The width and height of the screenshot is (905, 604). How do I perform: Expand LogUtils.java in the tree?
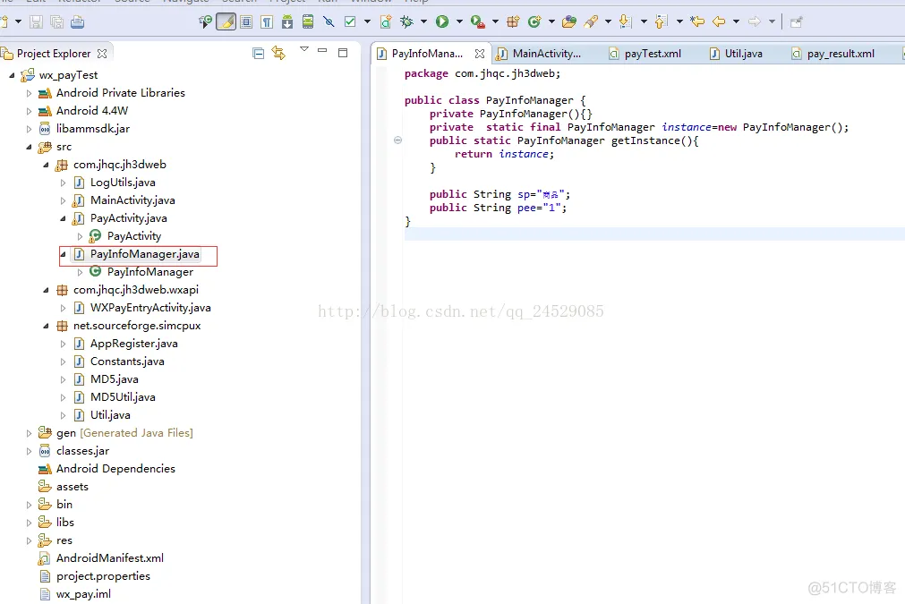[63, 183]
